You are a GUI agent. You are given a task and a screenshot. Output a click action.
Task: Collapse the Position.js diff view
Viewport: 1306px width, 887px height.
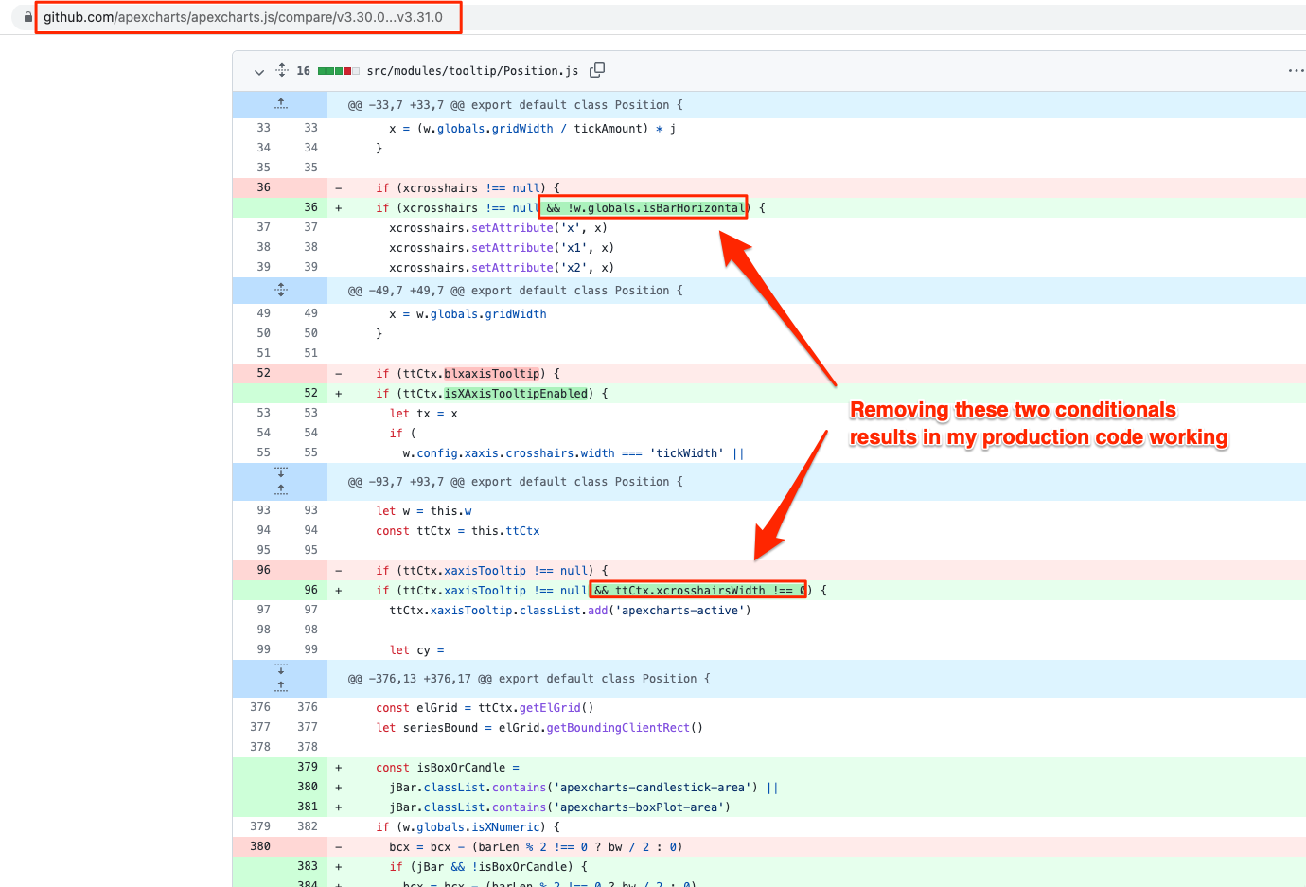coord(259,71)
